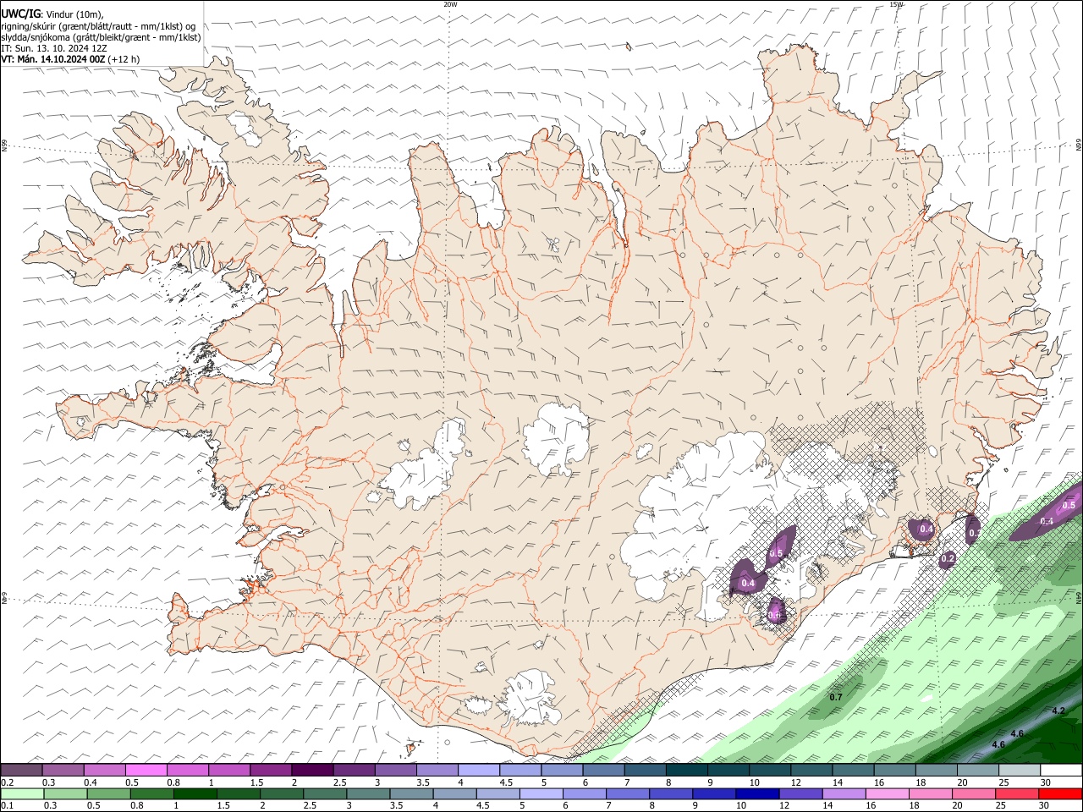This screenshot has height=812, width=1083.
Task: Click the 15W longitude label at the top edge
Action: point(896,4)
